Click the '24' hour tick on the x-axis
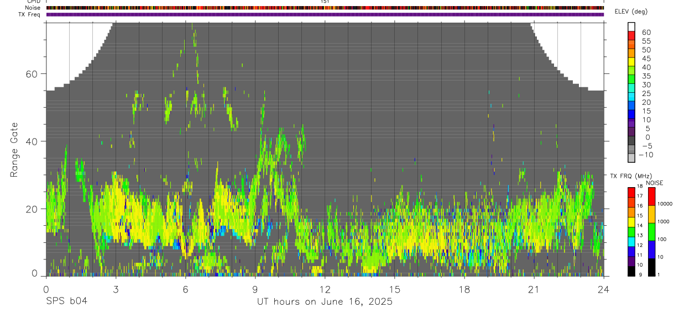The image size is (679, 313). point(603,289)
